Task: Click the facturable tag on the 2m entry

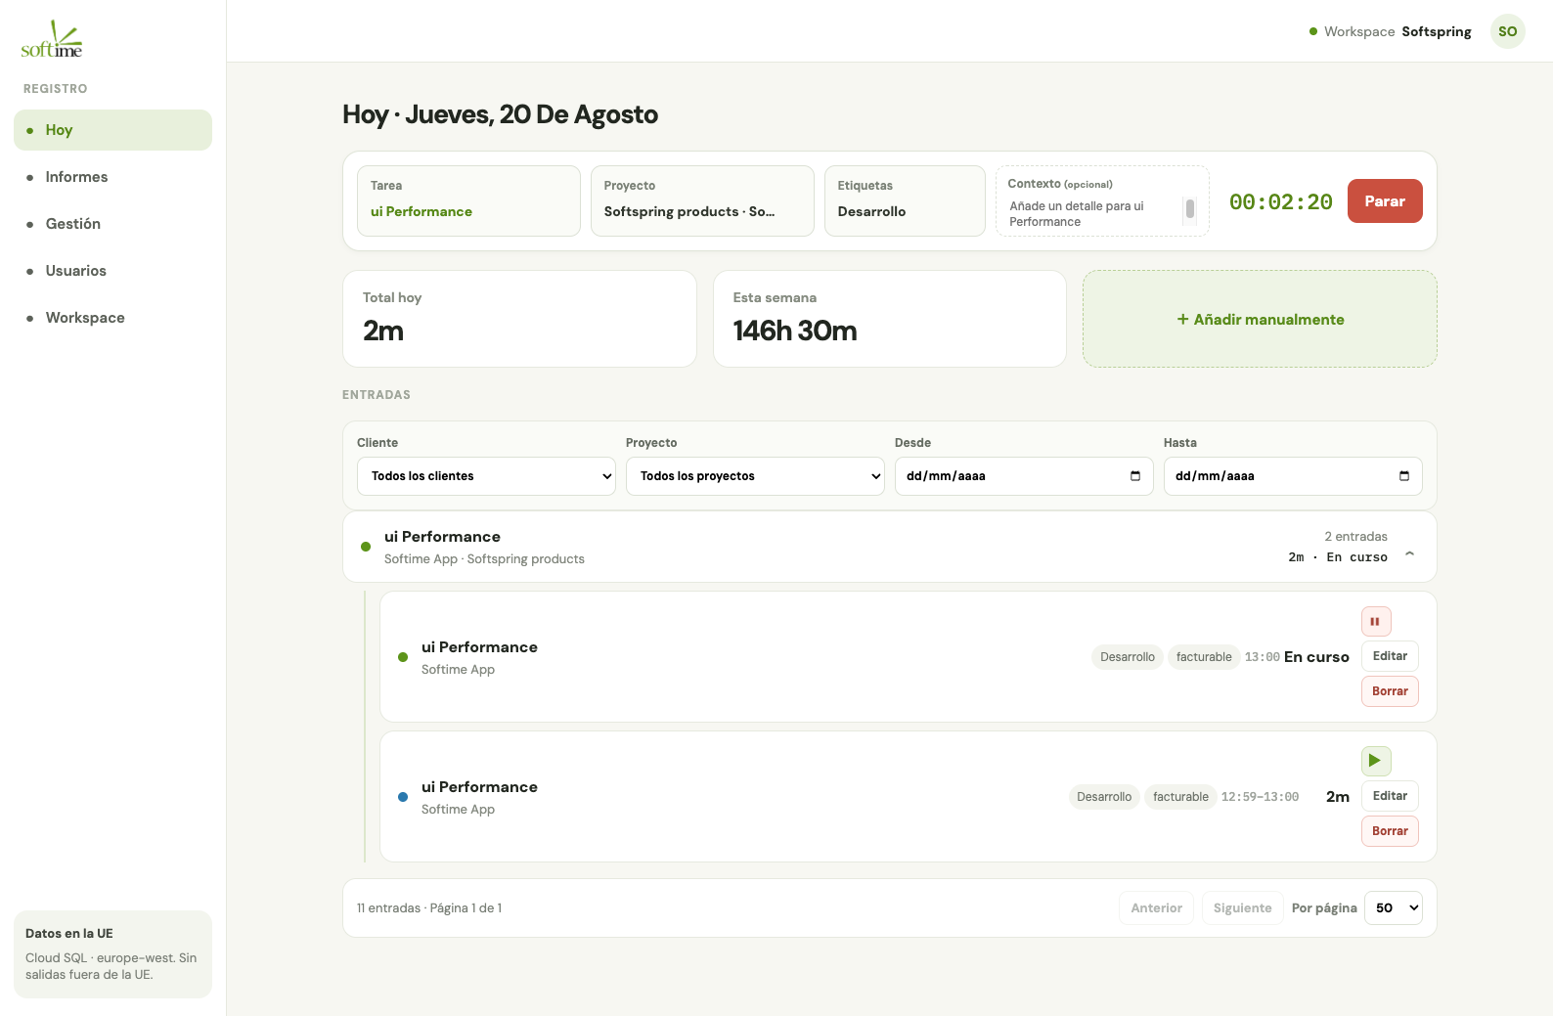Action: pos(1180,797)
